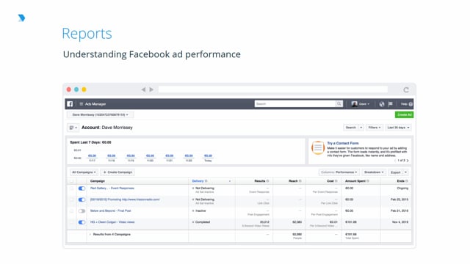Viewport: 470px width, 264px height.
Task: Open the Filters menu
Action: pyautogui.click(x=374, y=128)
